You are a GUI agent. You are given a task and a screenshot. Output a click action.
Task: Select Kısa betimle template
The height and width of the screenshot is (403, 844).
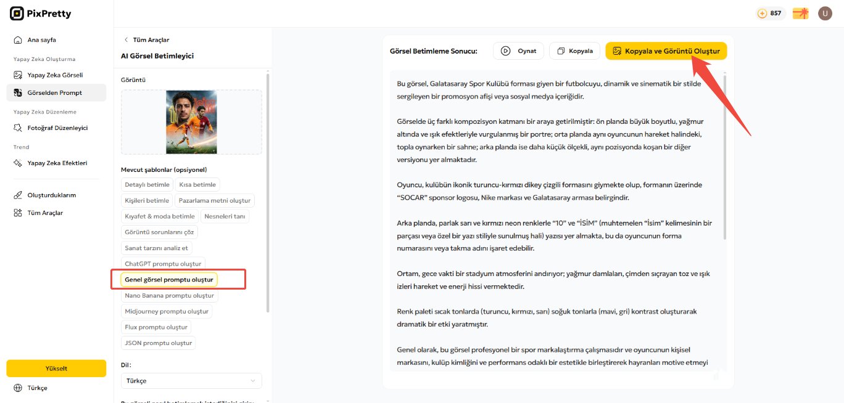coord(197,185)
